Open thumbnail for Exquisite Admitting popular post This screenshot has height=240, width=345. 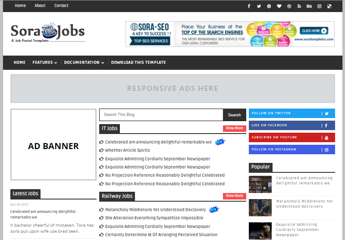(x=260, y=231)
